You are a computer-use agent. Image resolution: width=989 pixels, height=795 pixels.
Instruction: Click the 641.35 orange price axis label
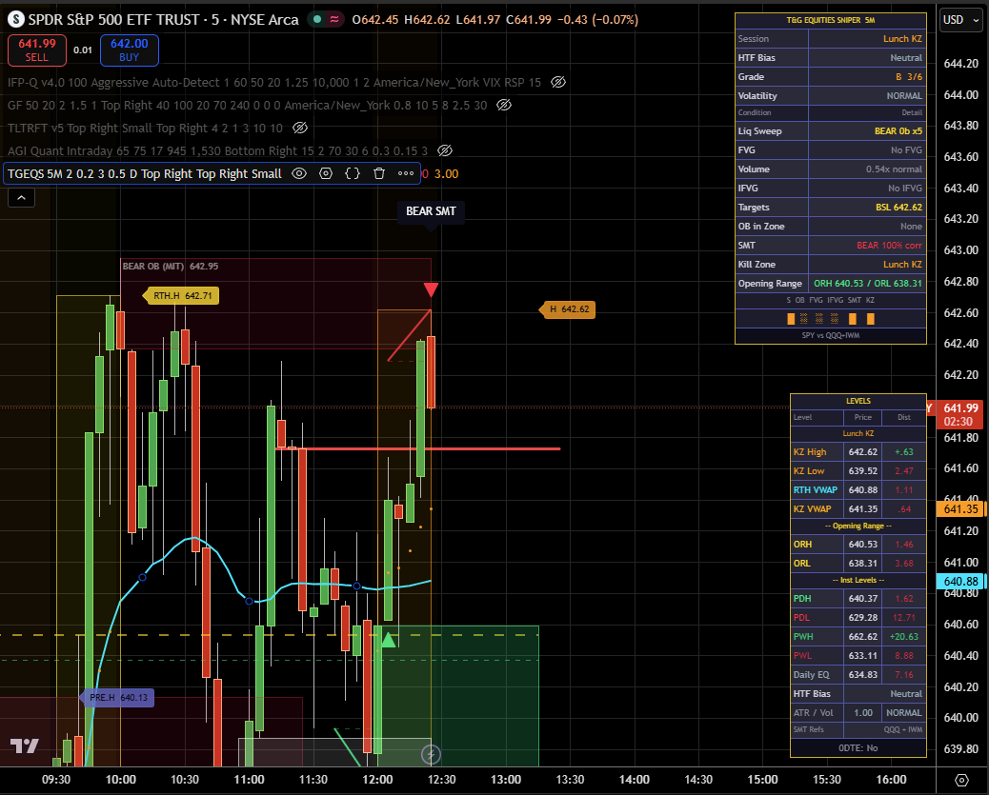pos(960,508)
